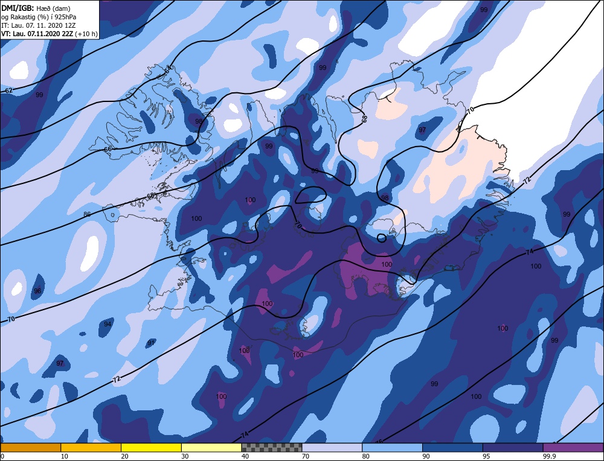This screenshot has height=461, width=604.
Task: Click the bright yellow 20–30 legend swatch
Action: pos(151,447)
